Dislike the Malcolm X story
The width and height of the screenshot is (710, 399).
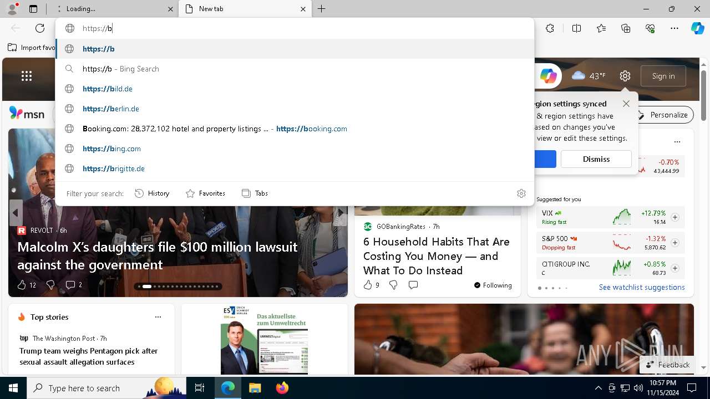50,285
